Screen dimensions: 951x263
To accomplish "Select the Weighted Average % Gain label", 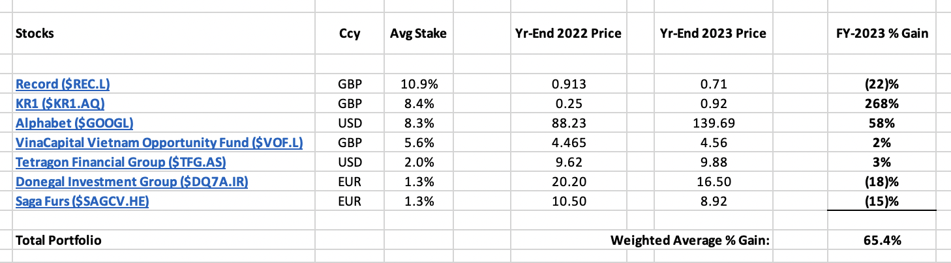I will click(690, 240).
